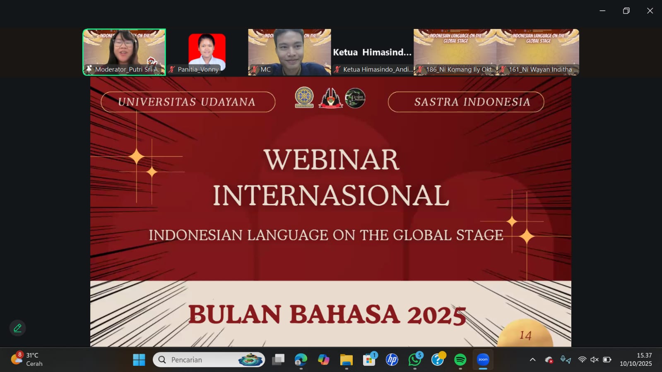The width and height of the screenshot is (662, 372).
Task: Click the green annotation pencil icon
Action: 17,328
